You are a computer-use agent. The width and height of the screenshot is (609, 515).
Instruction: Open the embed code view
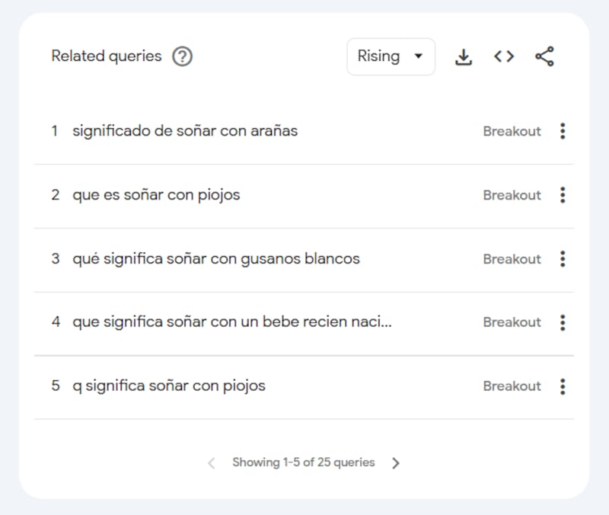(503, 56)
